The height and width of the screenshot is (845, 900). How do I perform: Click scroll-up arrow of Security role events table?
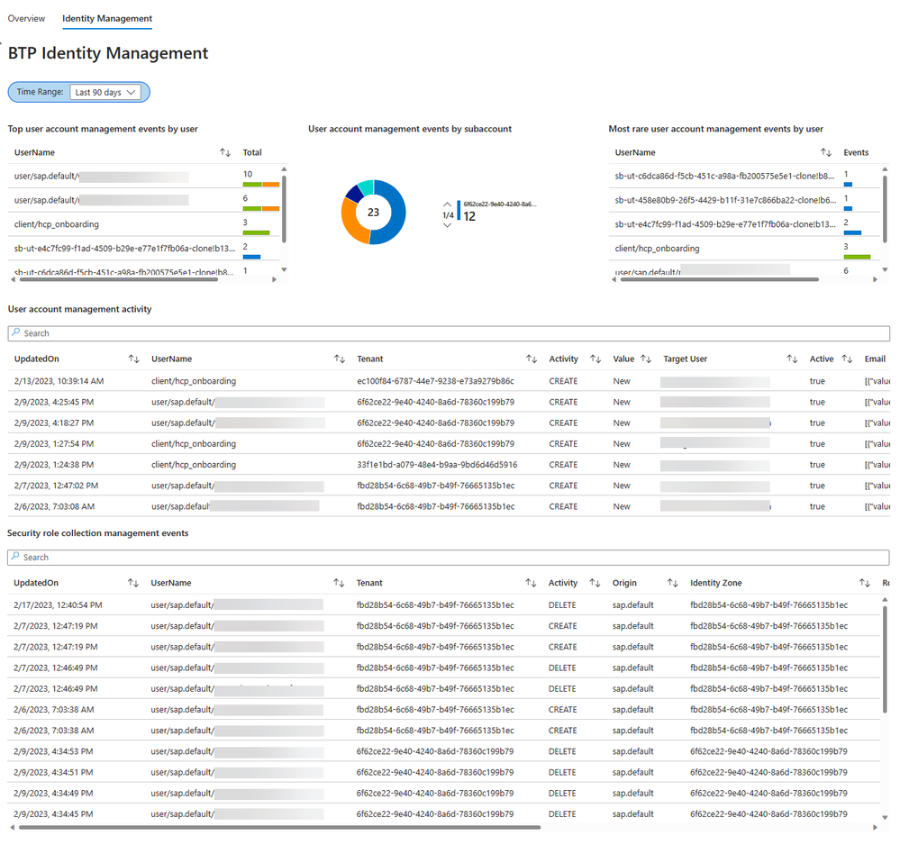pos(885,599)
